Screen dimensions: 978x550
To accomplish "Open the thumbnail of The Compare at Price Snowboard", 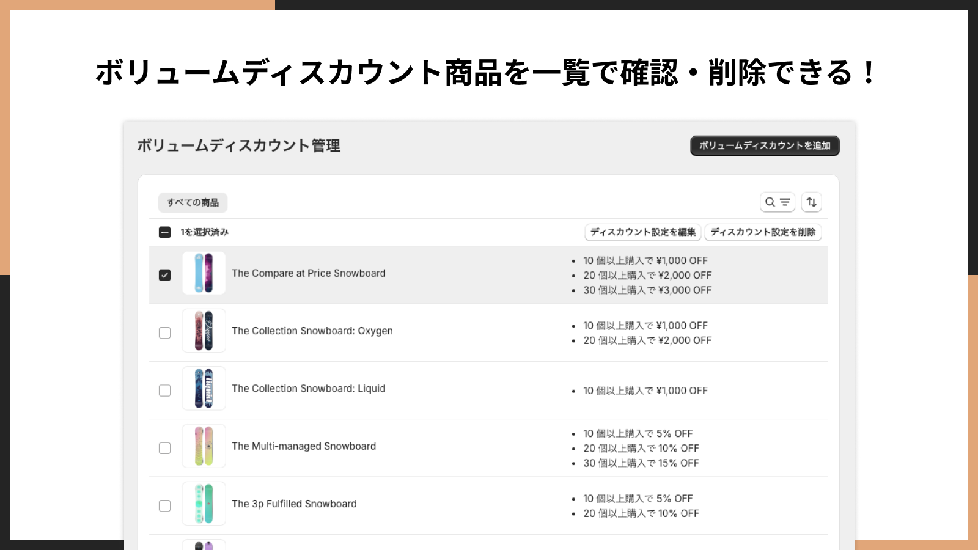I will tap(204, 274).
